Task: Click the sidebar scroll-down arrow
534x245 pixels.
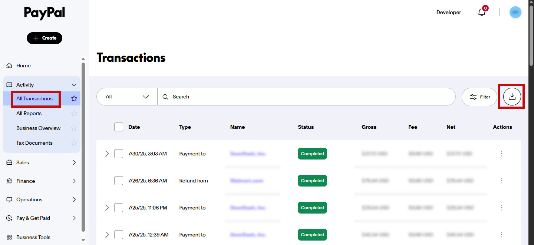Action: coord(83,240)
